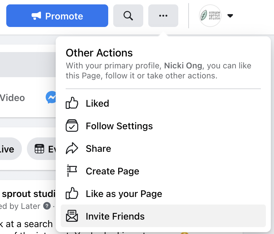Choose Like as your Page

pos(124,194)
